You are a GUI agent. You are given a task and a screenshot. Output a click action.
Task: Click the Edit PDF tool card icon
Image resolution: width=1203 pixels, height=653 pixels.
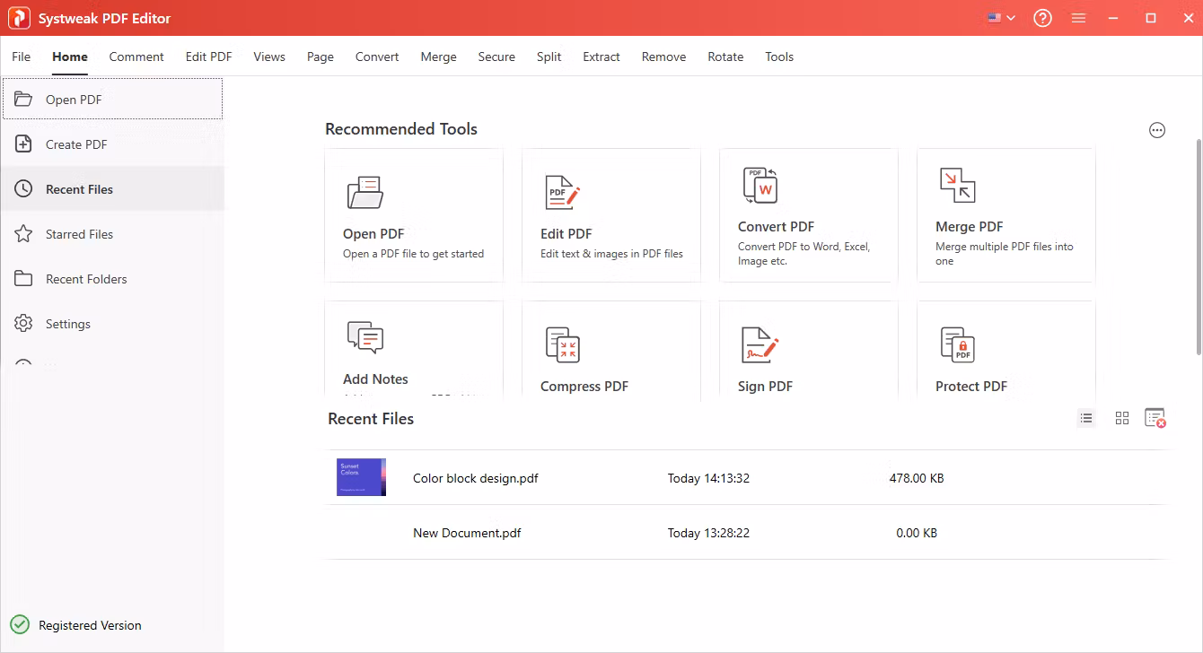coord(563,192)
